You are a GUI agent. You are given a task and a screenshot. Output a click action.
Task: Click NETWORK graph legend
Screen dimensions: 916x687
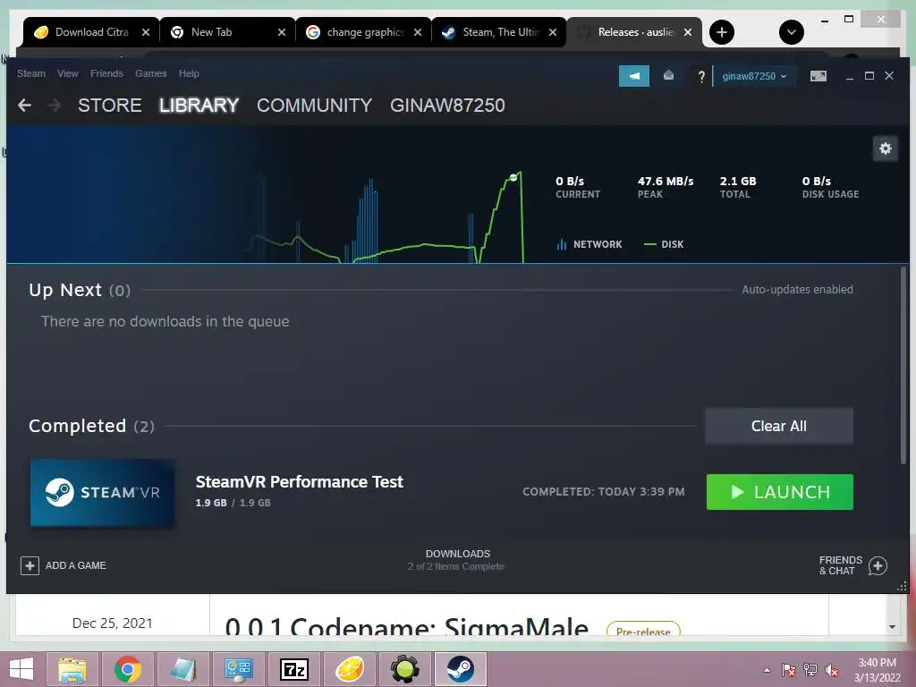pos(589,244)
